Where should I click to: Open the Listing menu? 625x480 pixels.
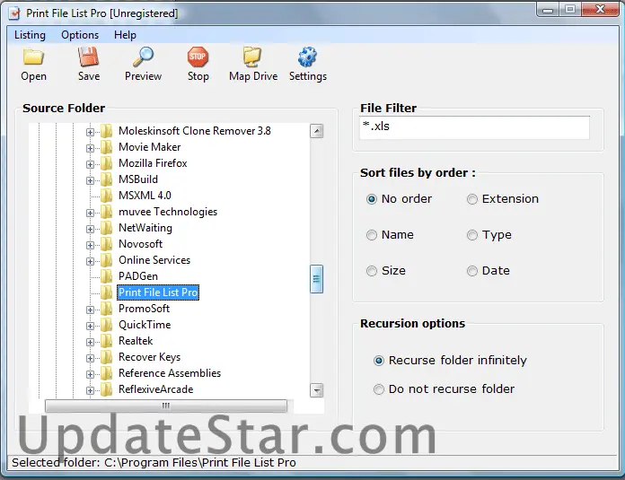(x=30, y=35)
